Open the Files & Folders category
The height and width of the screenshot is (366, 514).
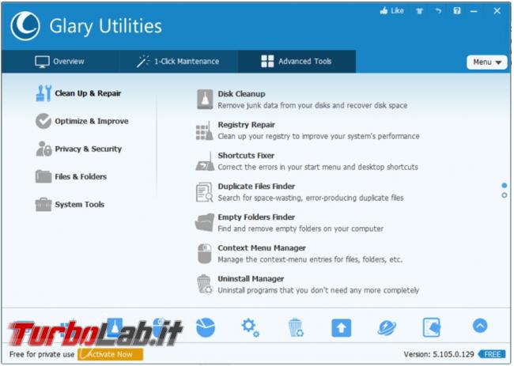71,176
